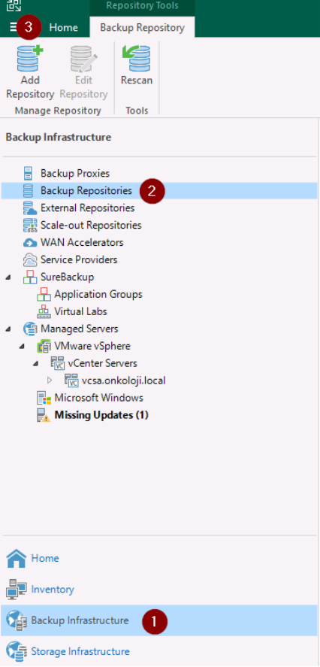Image resolution: width=320 pixels, height=667 pixels.
Task: Click the vCenter Servers icon
Action: (x=57, y=364)
